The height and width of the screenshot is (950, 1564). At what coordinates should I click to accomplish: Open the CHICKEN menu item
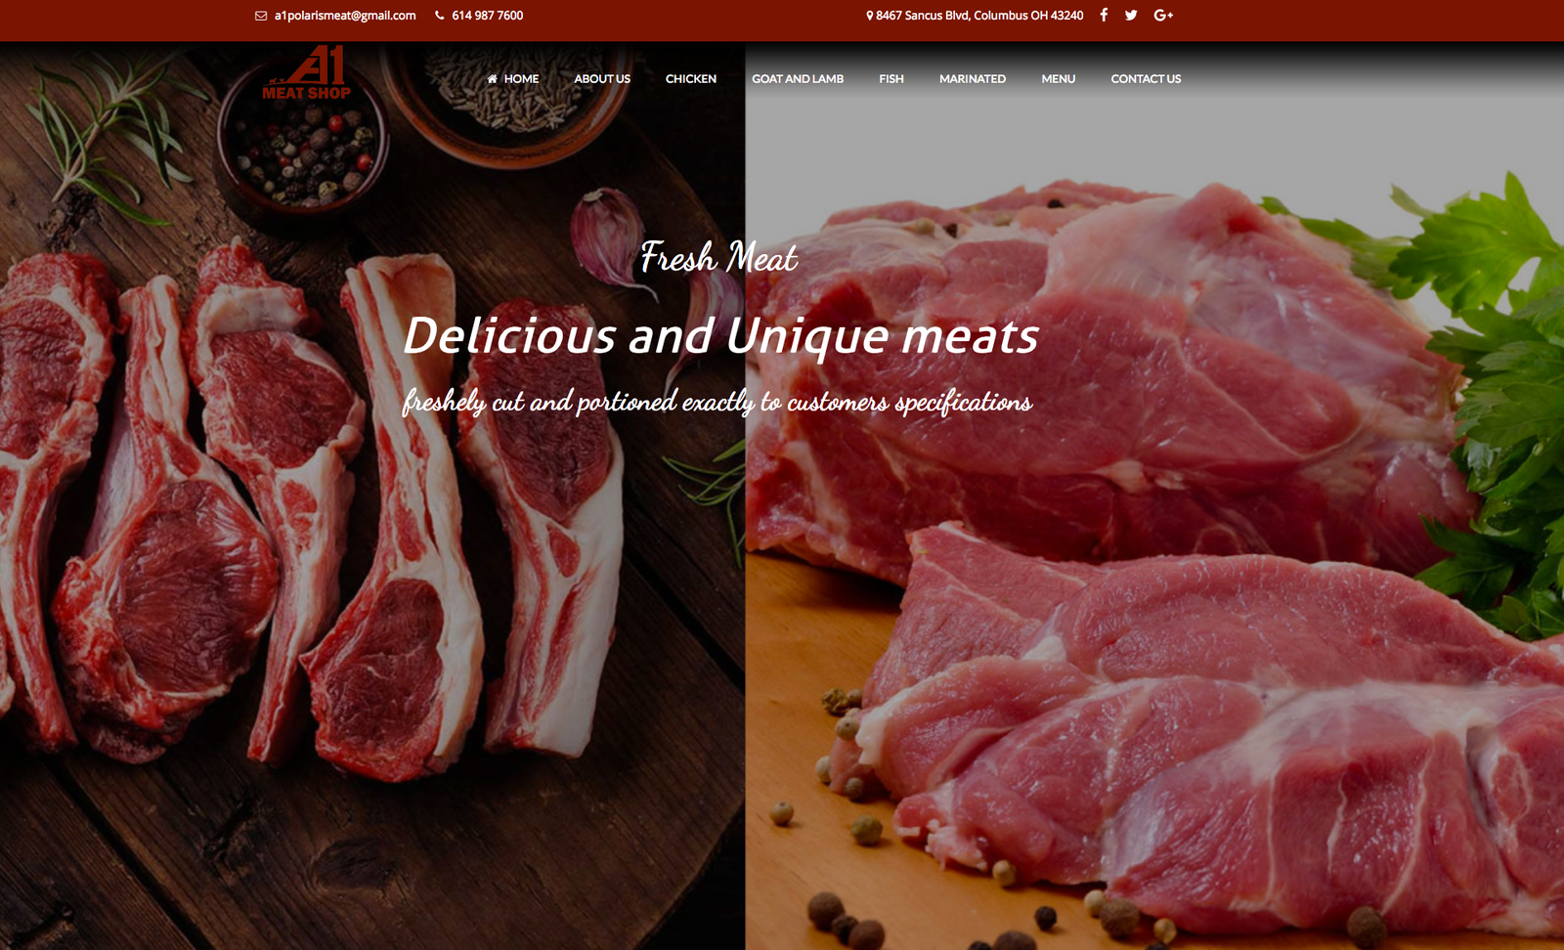691,78
